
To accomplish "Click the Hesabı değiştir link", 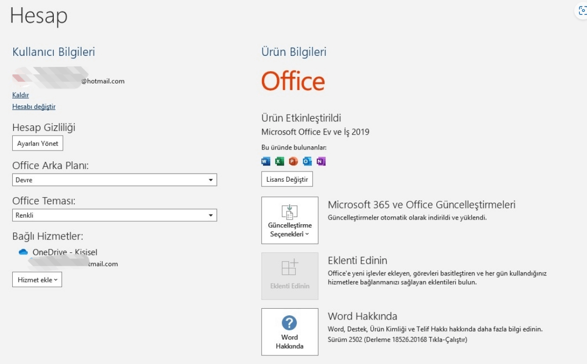I will (34, 106).
